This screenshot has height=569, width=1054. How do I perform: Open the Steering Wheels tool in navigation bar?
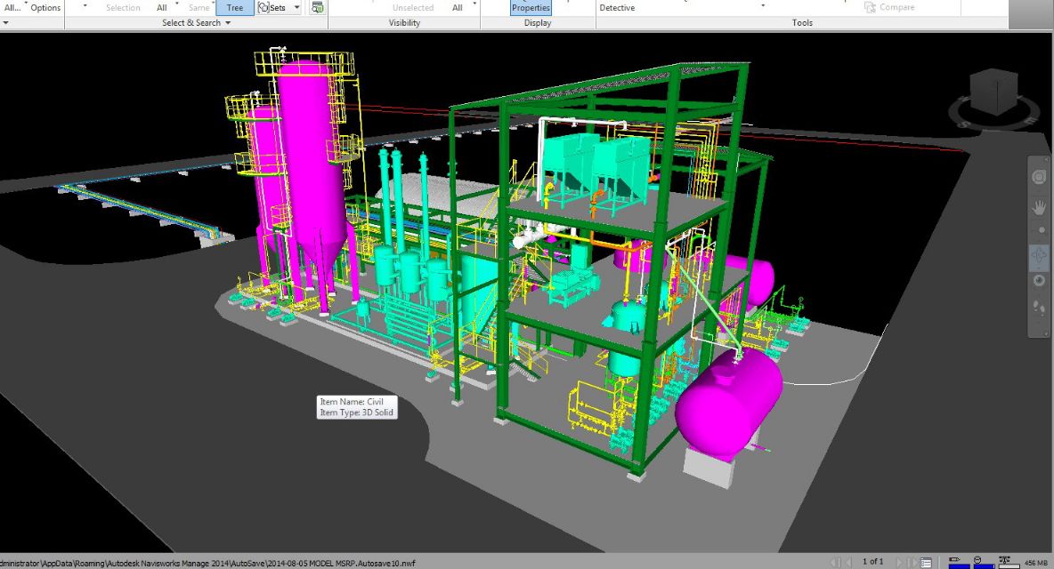point(1039,177)
